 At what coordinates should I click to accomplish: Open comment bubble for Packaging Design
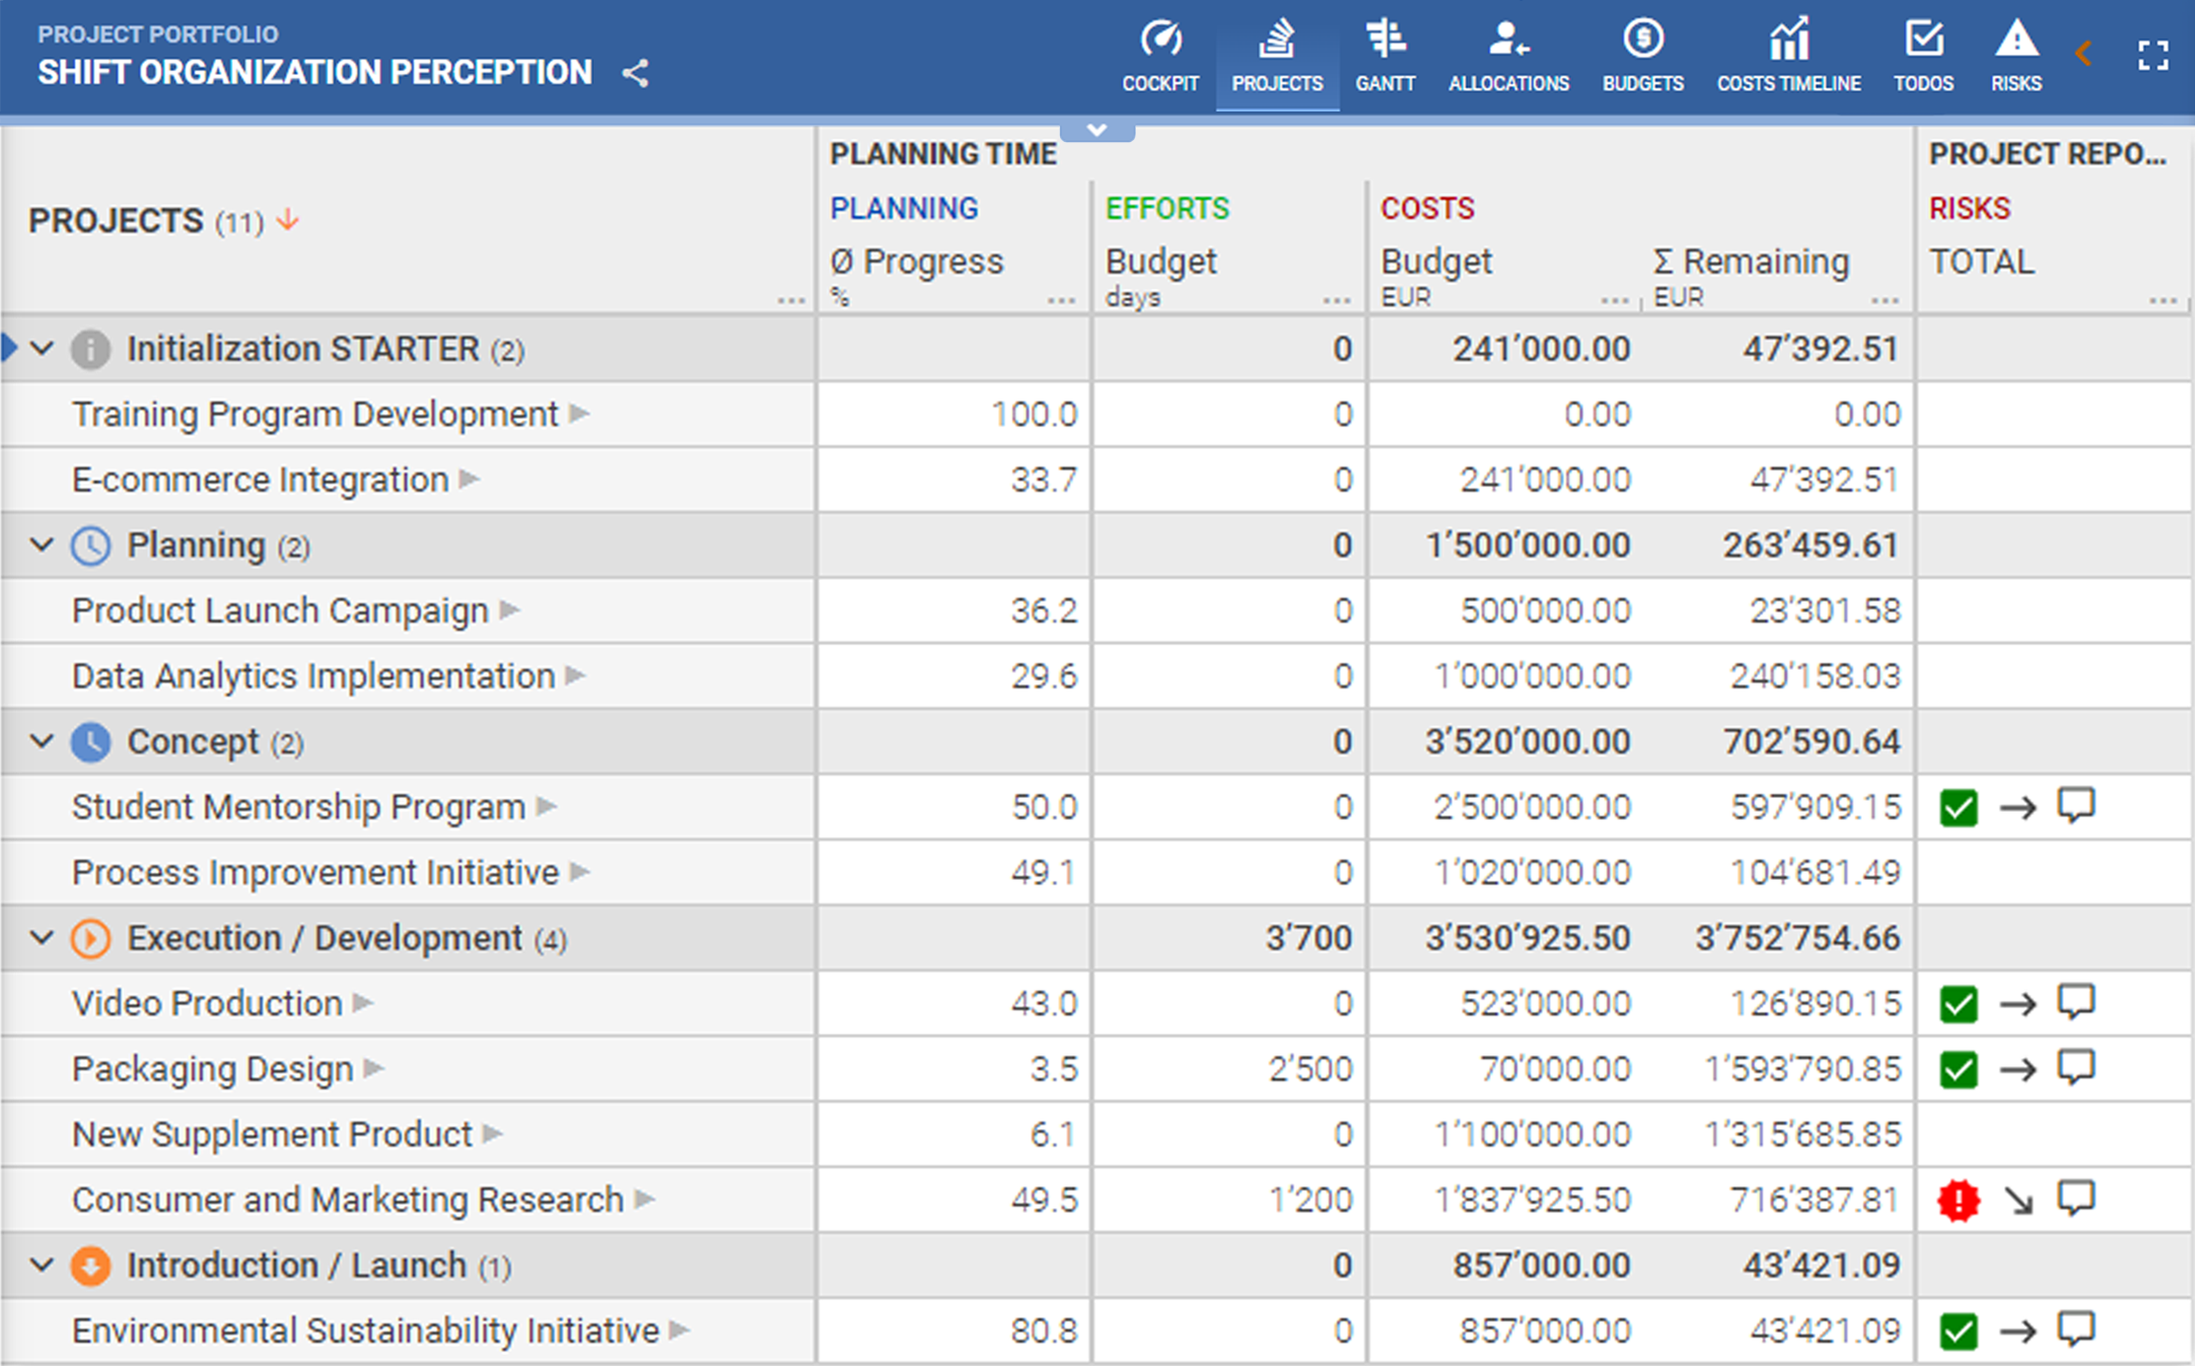point(2076,1067)
